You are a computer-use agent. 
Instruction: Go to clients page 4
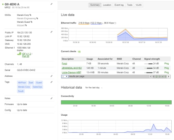coord(162,76)
